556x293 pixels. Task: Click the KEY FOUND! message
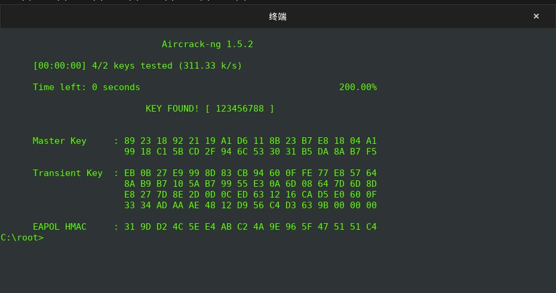173,109
